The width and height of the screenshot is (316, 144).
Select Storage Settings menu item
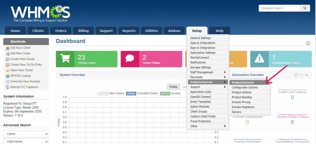pyautogui.click(x=208, y=67)
